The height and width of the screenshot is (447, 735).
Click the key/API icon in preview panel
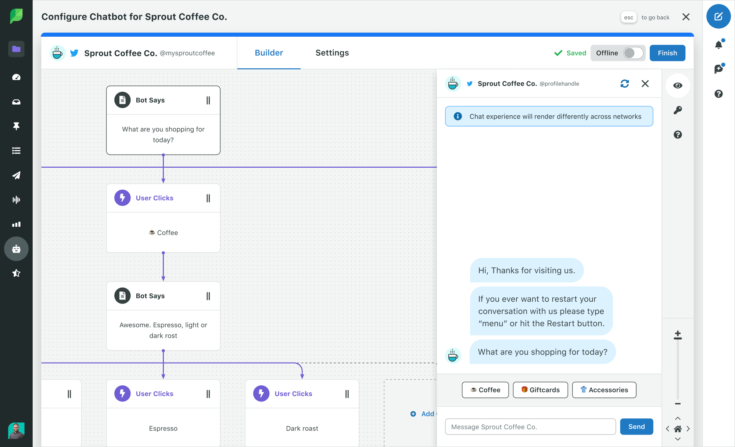click(x=678, y=109)
